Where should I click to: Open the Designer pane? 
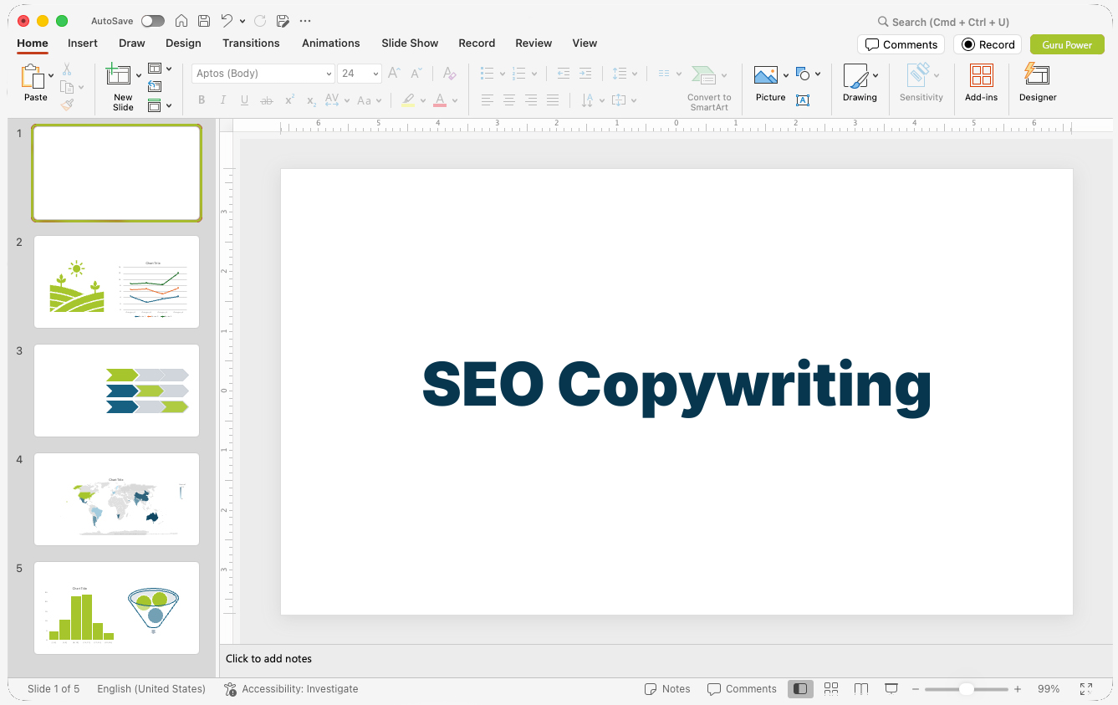(x=1038, y=83)
